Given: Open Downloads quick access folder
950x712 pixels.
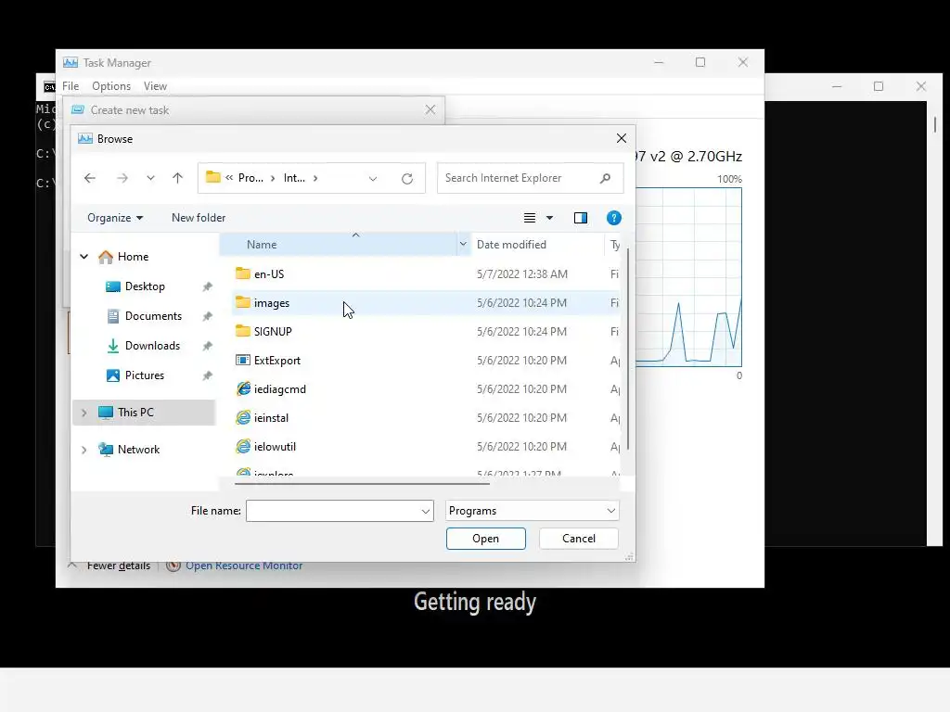Looking at the screenshot, I should 152,346.
